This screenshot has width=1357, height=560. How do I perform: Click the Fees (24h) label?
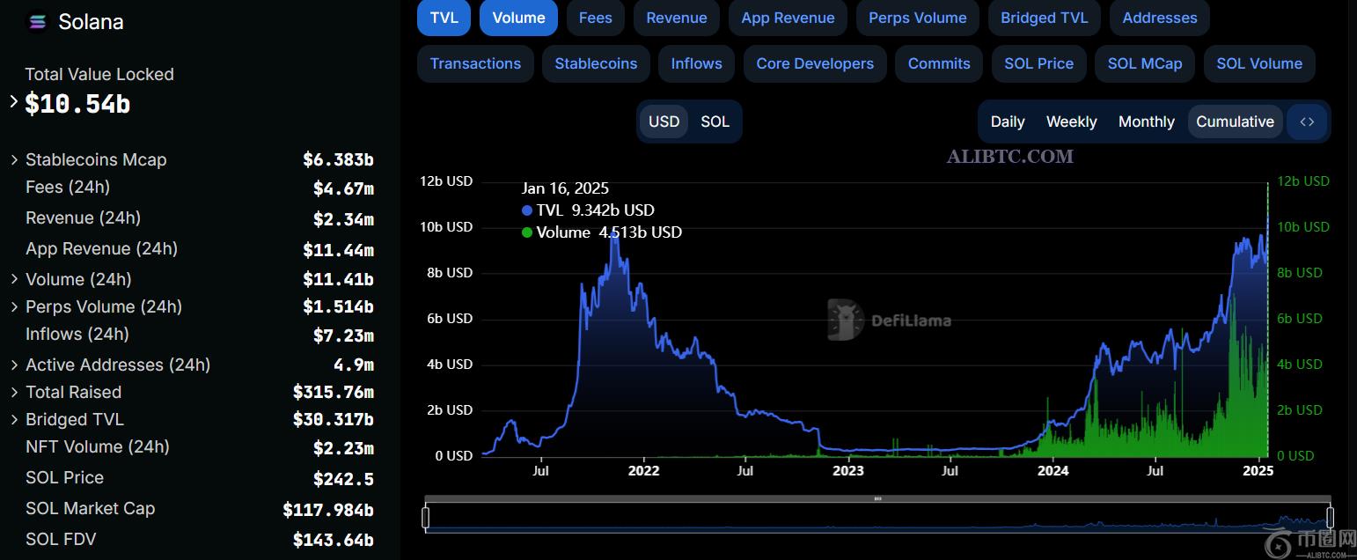tap(68, 187)
